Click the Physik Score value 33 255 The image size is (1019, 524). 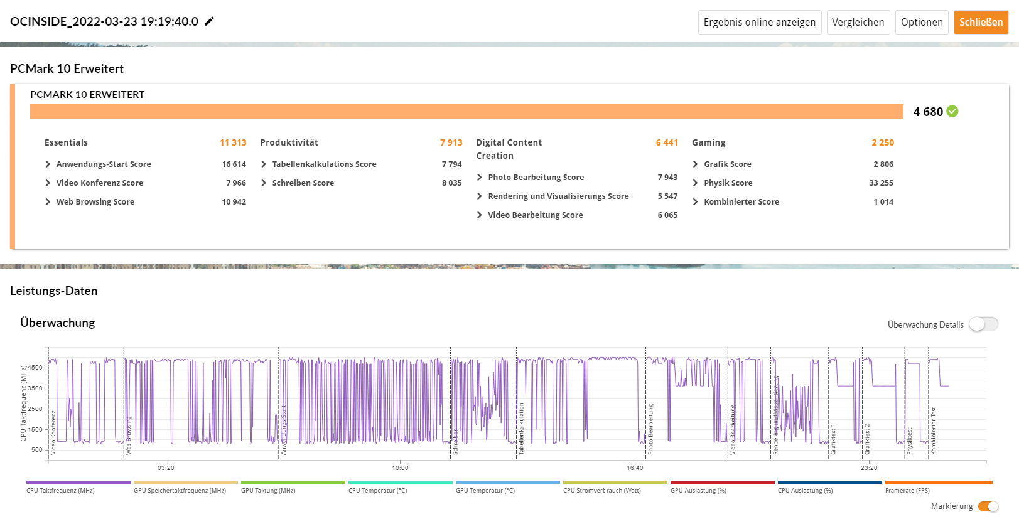point(881,183)
